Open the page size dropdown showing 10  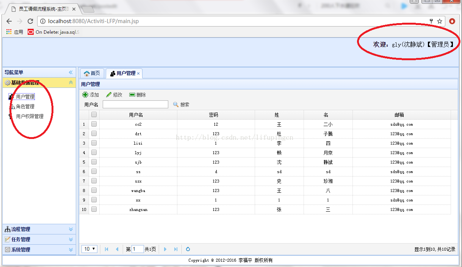pos(89,249)
